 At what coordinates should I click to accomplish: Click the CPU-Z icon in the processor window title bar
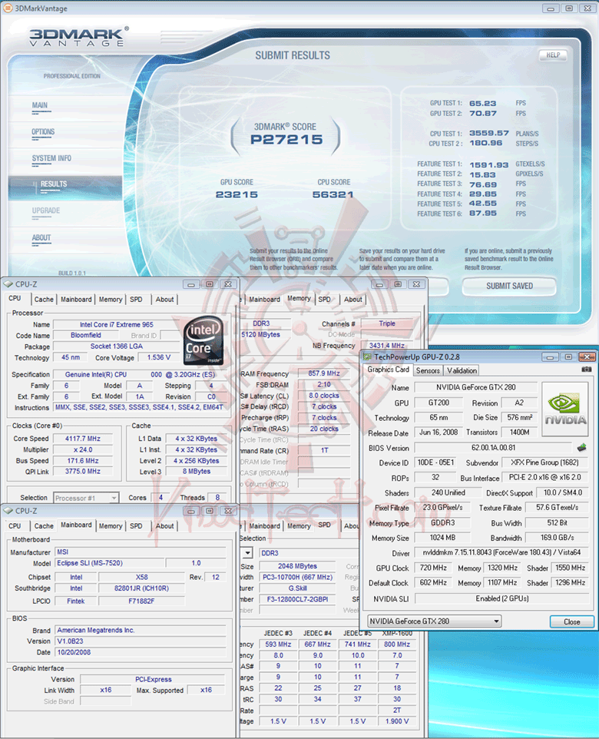click(8, 284)
